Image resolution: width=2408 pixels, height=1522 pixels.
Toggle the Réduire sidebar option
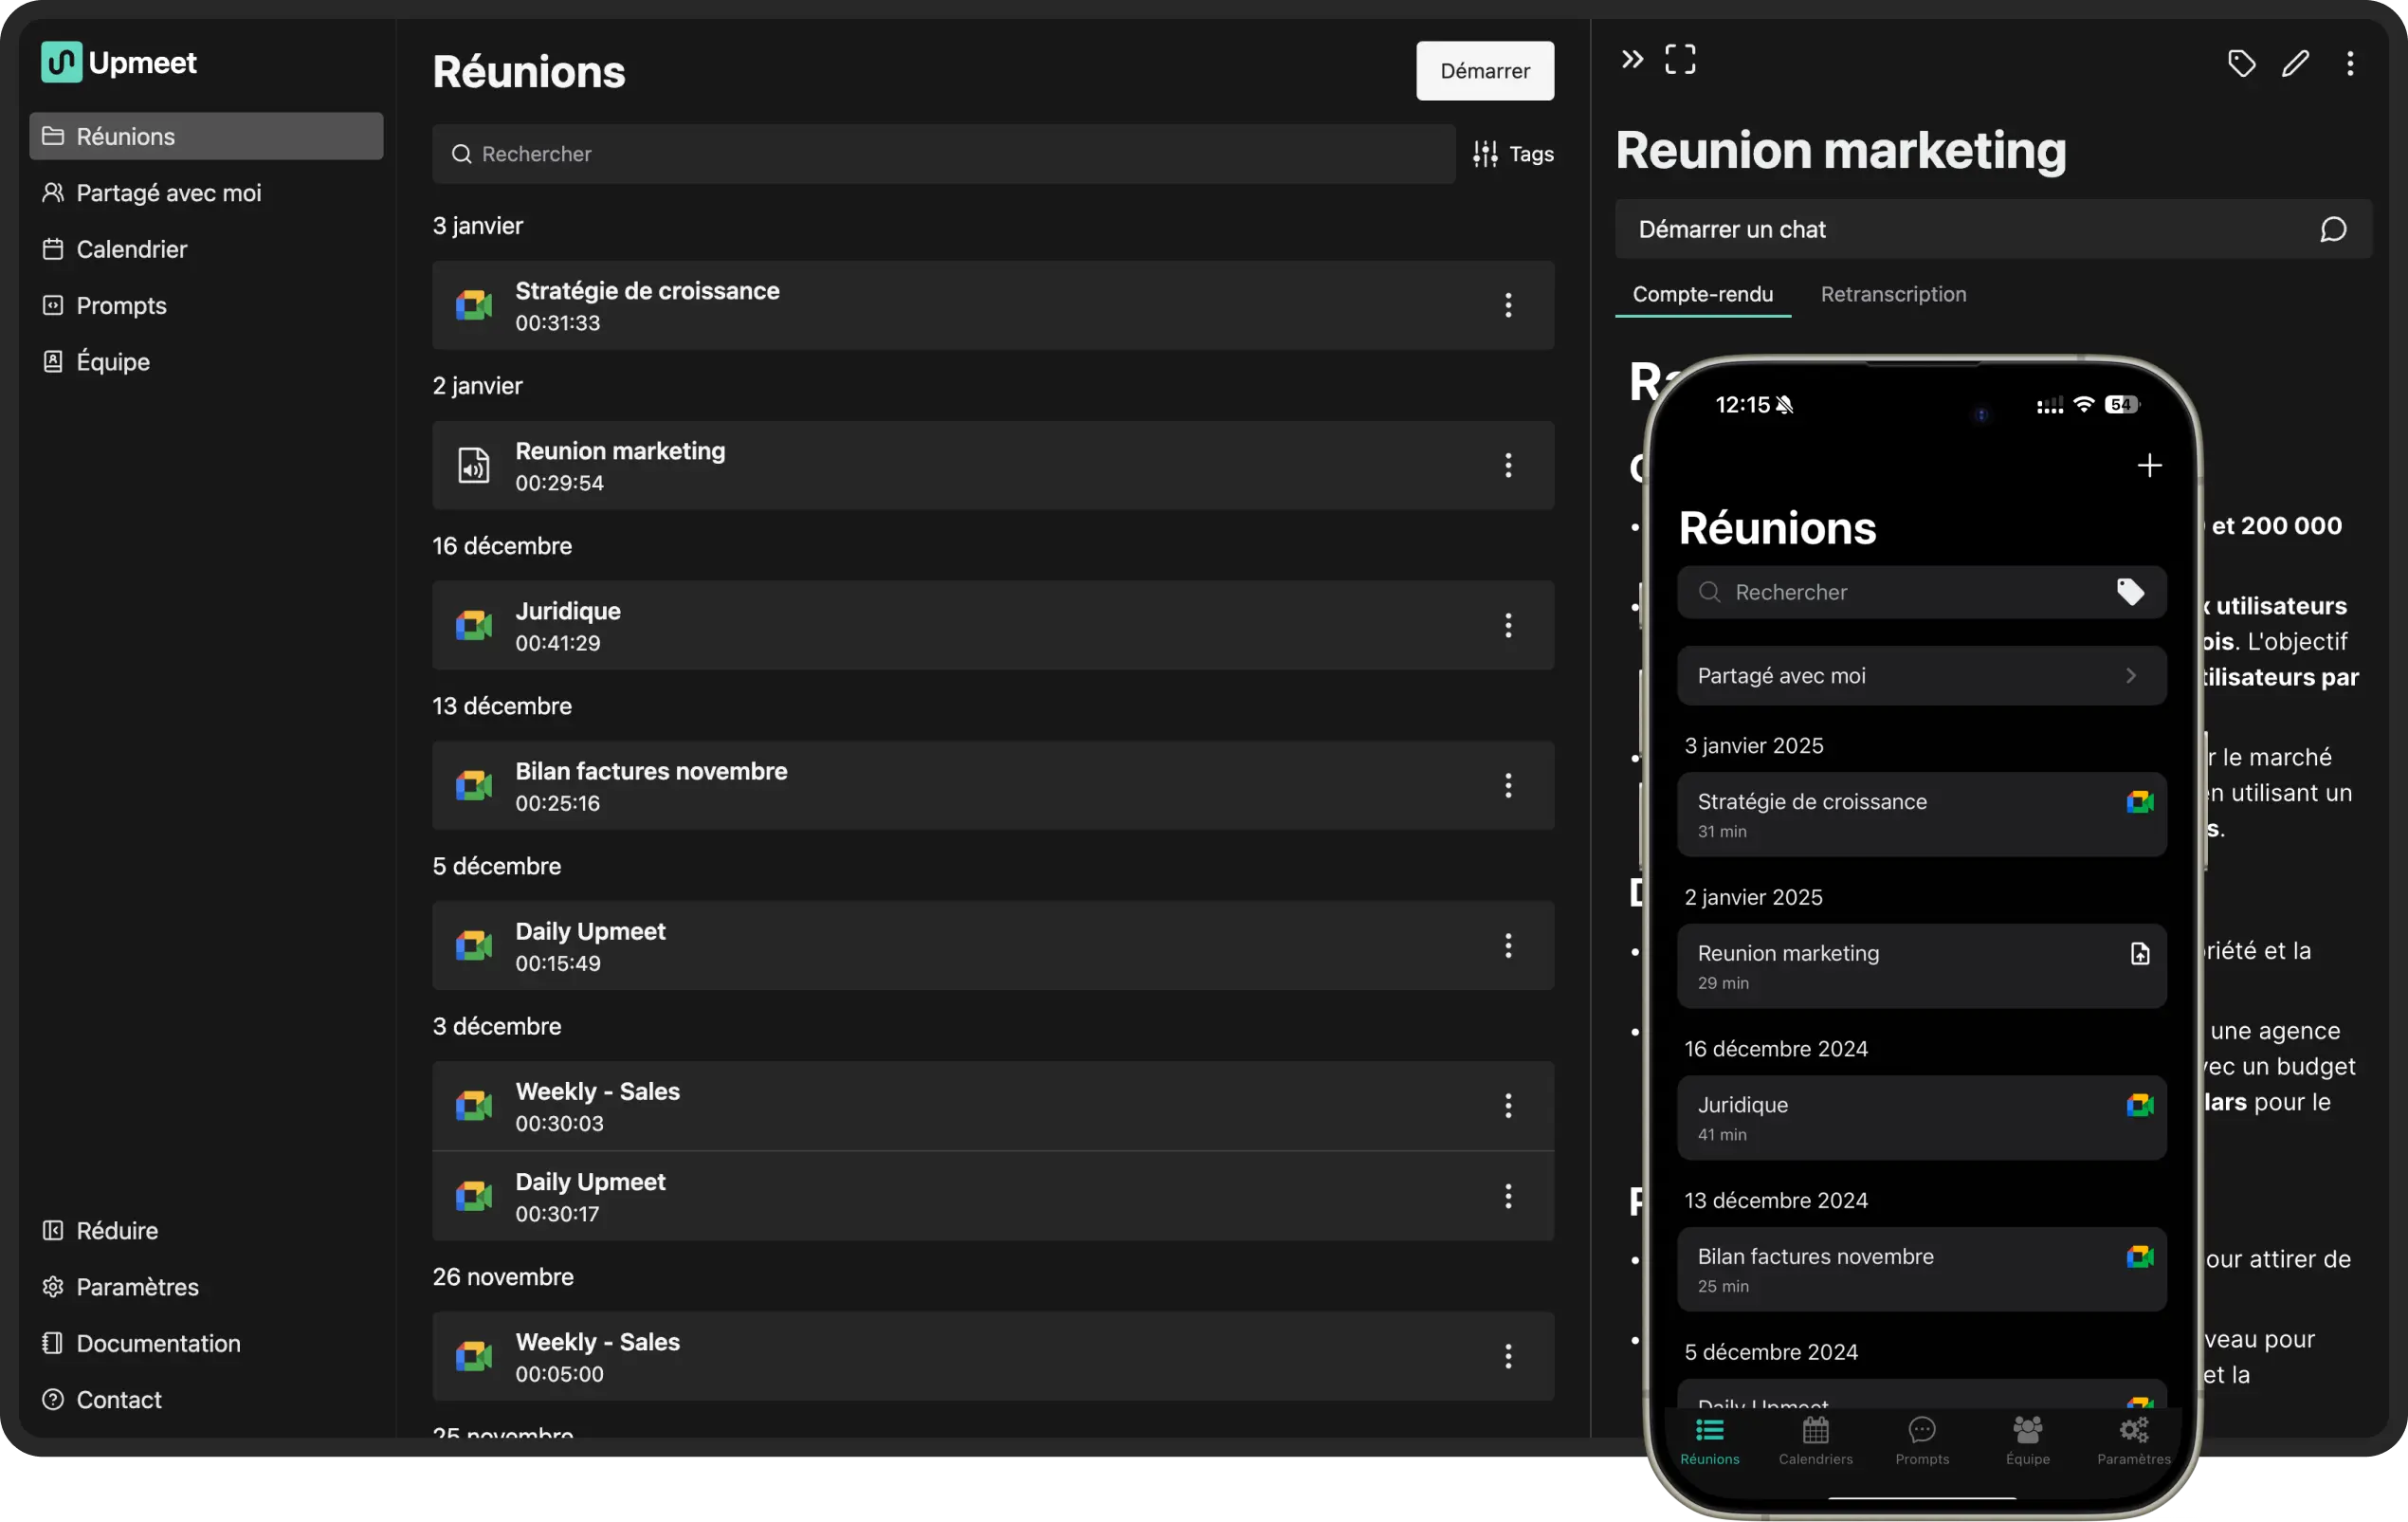[117, 1231]
